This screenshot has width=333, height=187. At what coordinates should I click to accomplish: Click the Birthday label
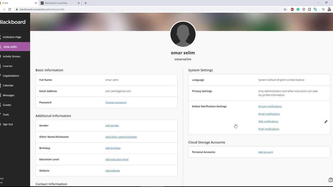[x=45, y=148]
